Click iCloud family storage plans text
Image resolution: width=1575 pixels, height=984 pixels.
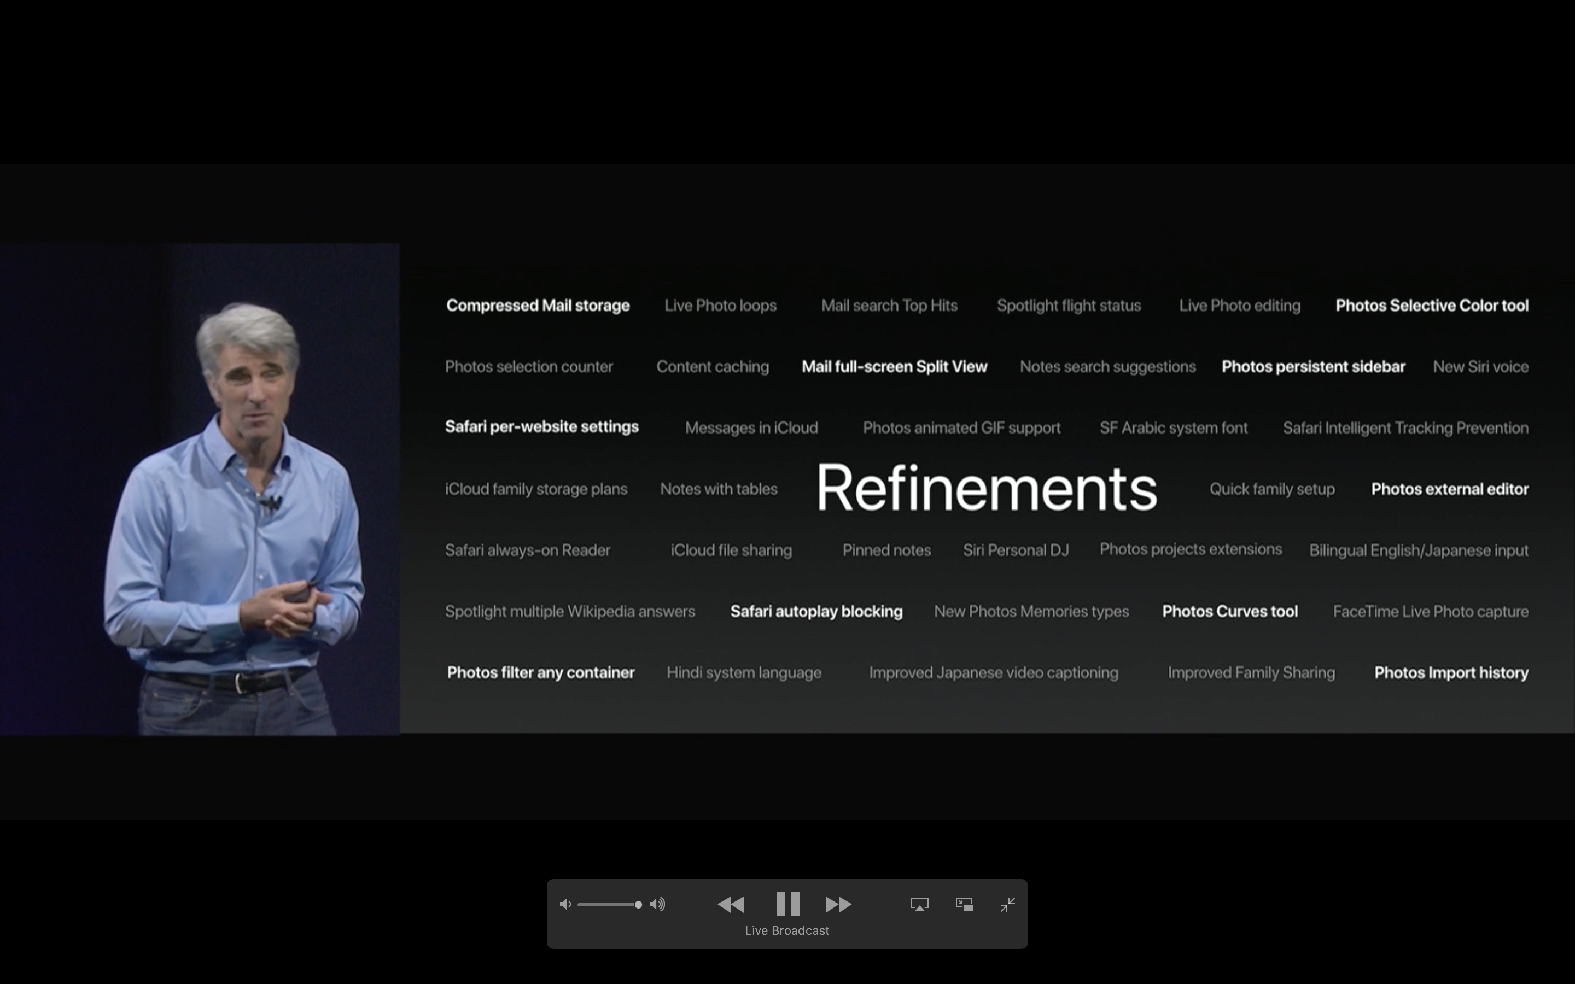[536, 489]
